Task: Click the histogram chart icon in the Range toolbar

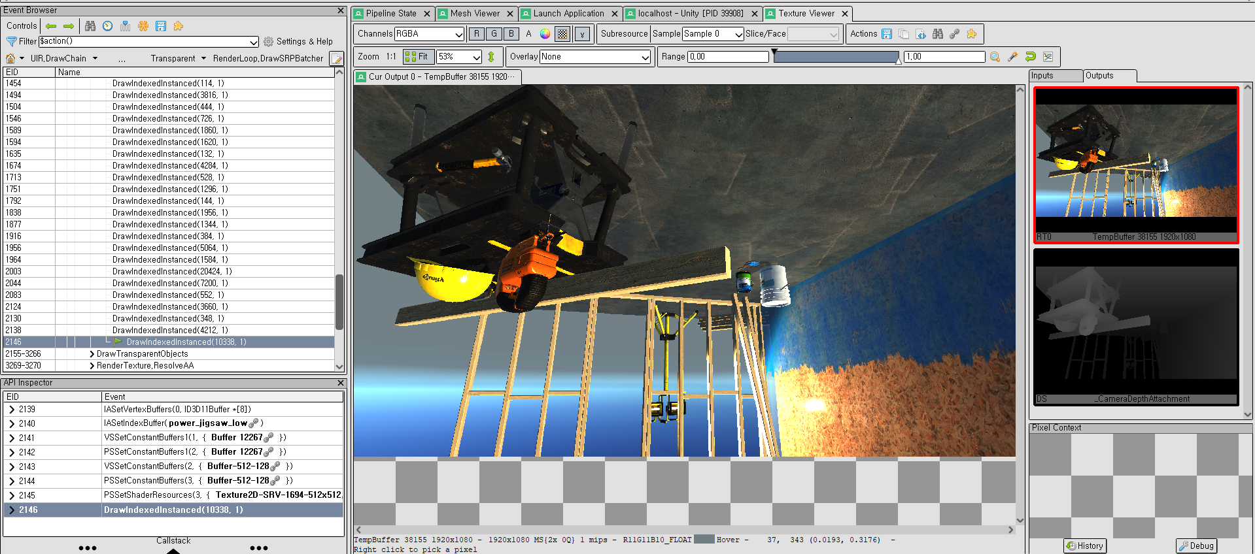Action: coord(1048,57)
